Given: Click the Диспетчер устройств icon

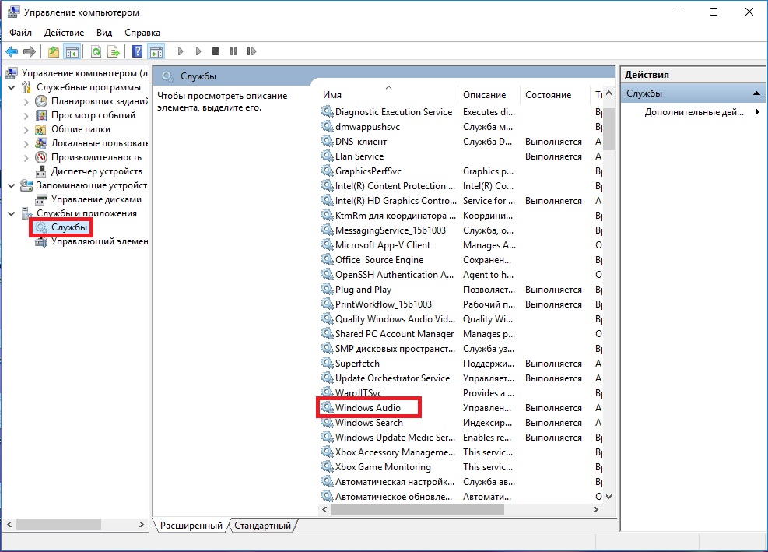Looking at the screenshot, I should (x=42, y=171).
